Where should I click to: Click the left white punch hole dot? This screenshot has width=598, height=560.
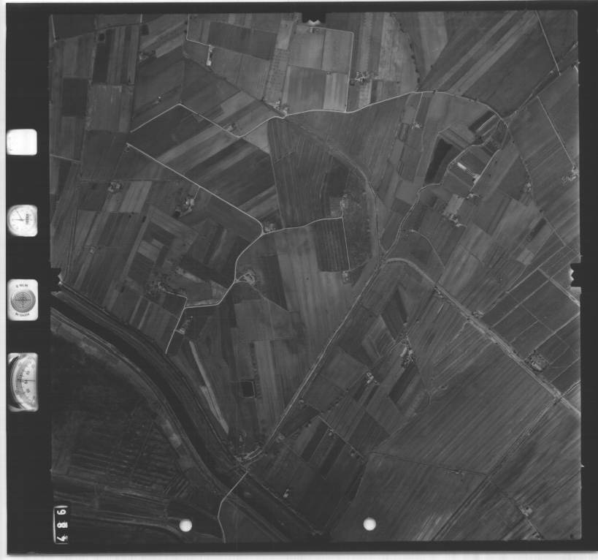pyautogui.click(x=185, y=525)
